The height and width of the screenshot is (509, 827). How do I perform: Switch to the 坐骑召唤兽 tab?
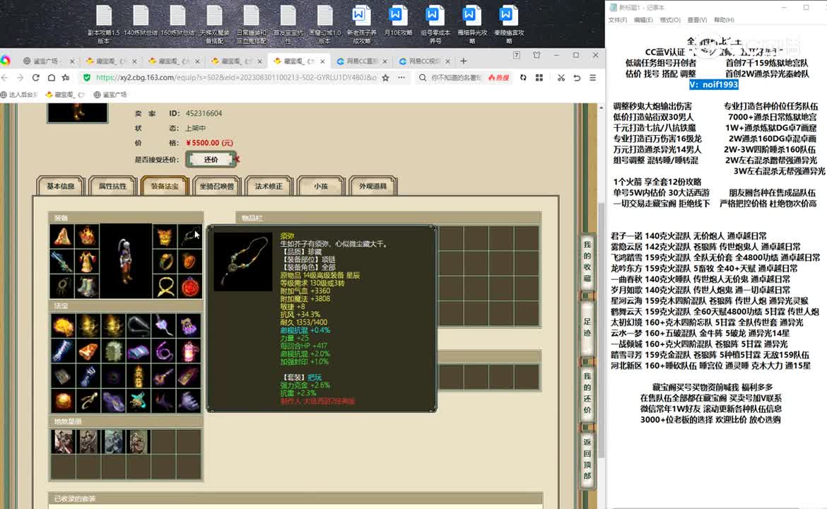click(217, 186)
